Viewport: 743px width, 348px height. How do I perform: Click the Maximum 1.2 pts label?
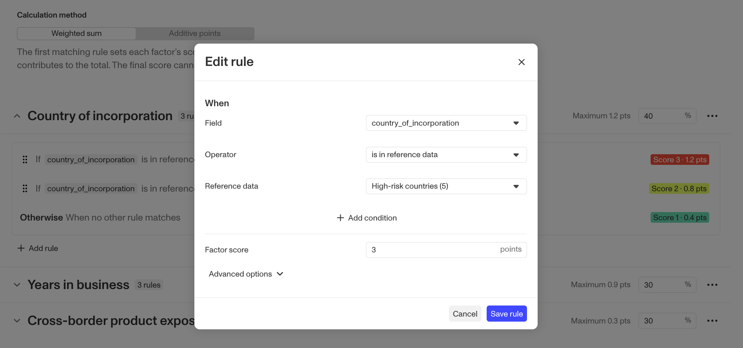click(x=601, y=116)
